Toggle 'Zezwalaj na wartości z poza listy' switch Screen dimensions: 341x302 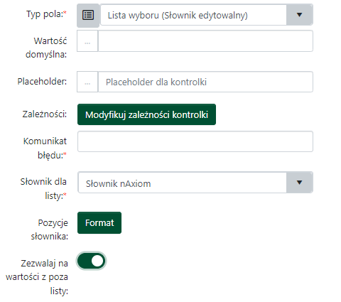point(91,261)
